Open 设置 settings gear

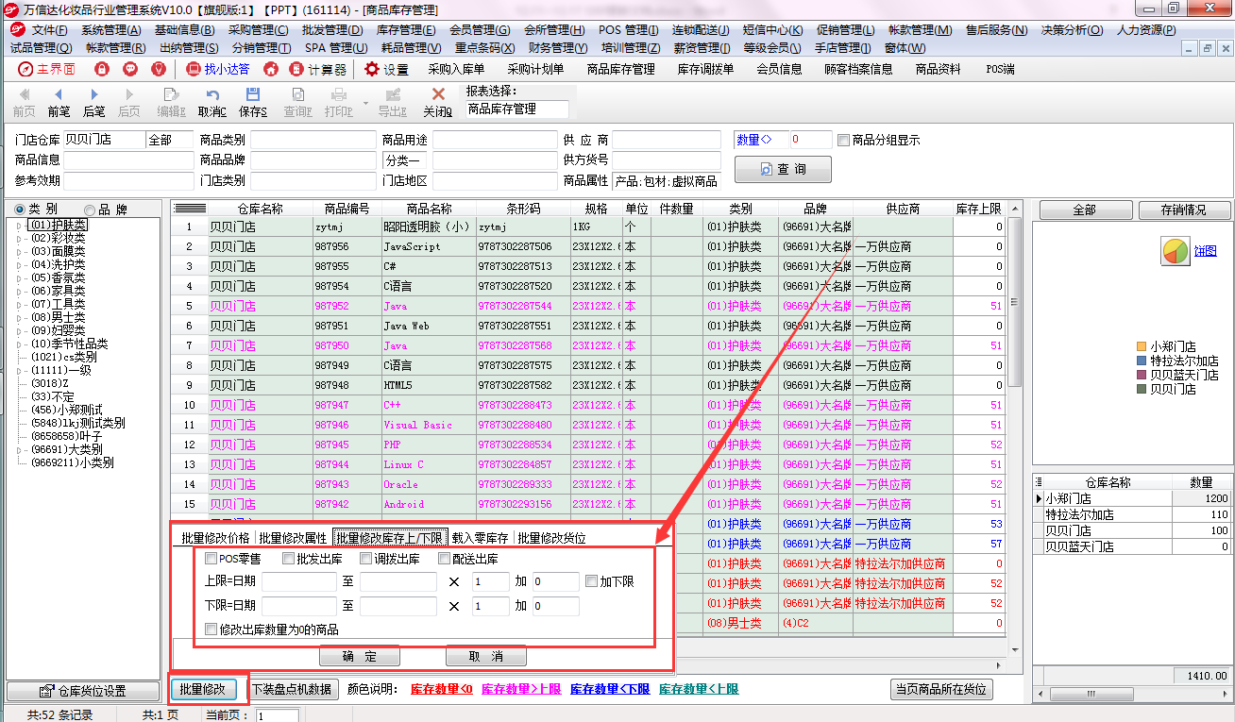point(386,69)
